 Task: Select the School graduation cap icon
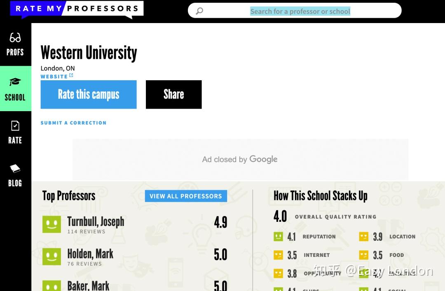(15, 82)
